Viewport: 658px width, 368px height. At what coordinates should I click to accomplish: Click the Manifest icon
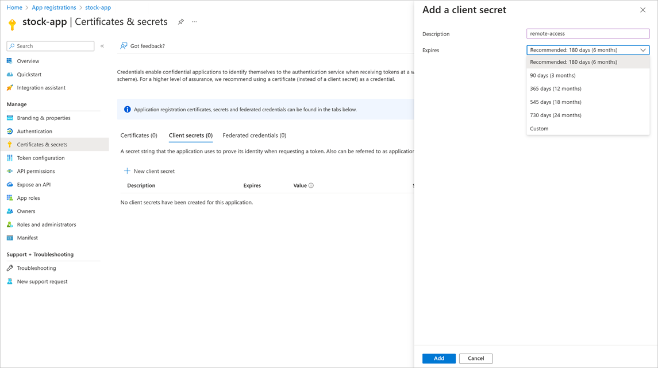pos(10,238)
